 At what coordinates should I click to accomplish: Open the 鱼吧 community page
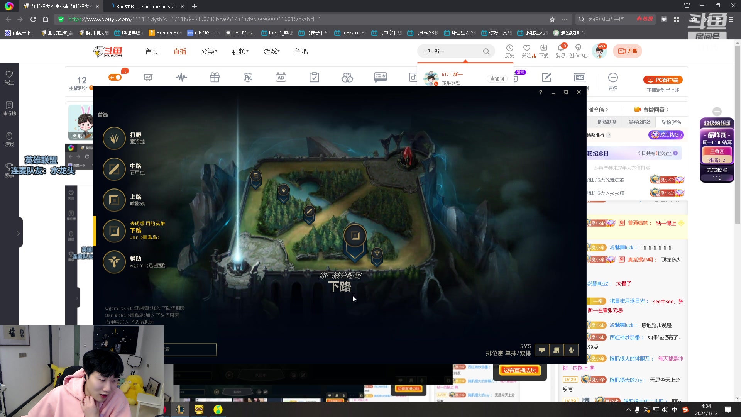301,51
